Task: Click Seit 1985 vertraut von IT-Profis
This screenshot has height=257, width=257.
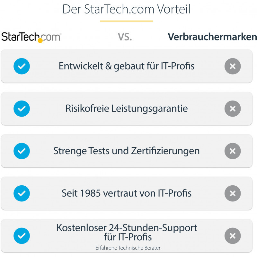Action: [127, 193]
